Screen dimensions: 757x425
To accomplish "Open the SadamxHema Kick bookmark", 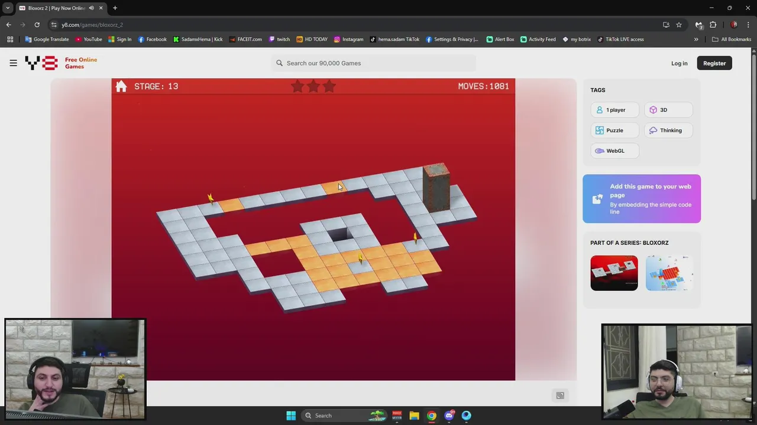I will (x=198, y=40).
